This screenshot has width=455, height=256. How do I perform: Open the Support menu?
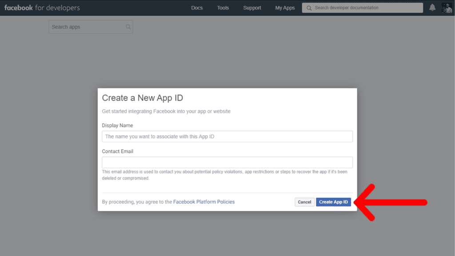252,8
